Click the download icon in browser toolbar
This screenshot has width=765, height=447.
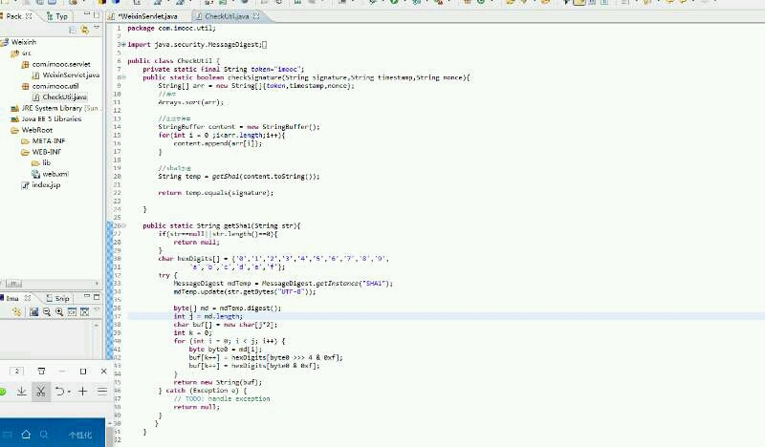tap(21, 391)
